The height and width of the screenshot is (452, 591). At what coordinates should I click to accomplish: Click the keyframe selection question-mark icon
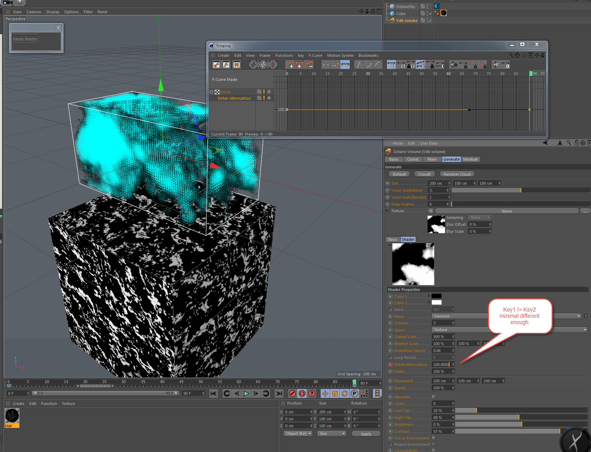312,393
